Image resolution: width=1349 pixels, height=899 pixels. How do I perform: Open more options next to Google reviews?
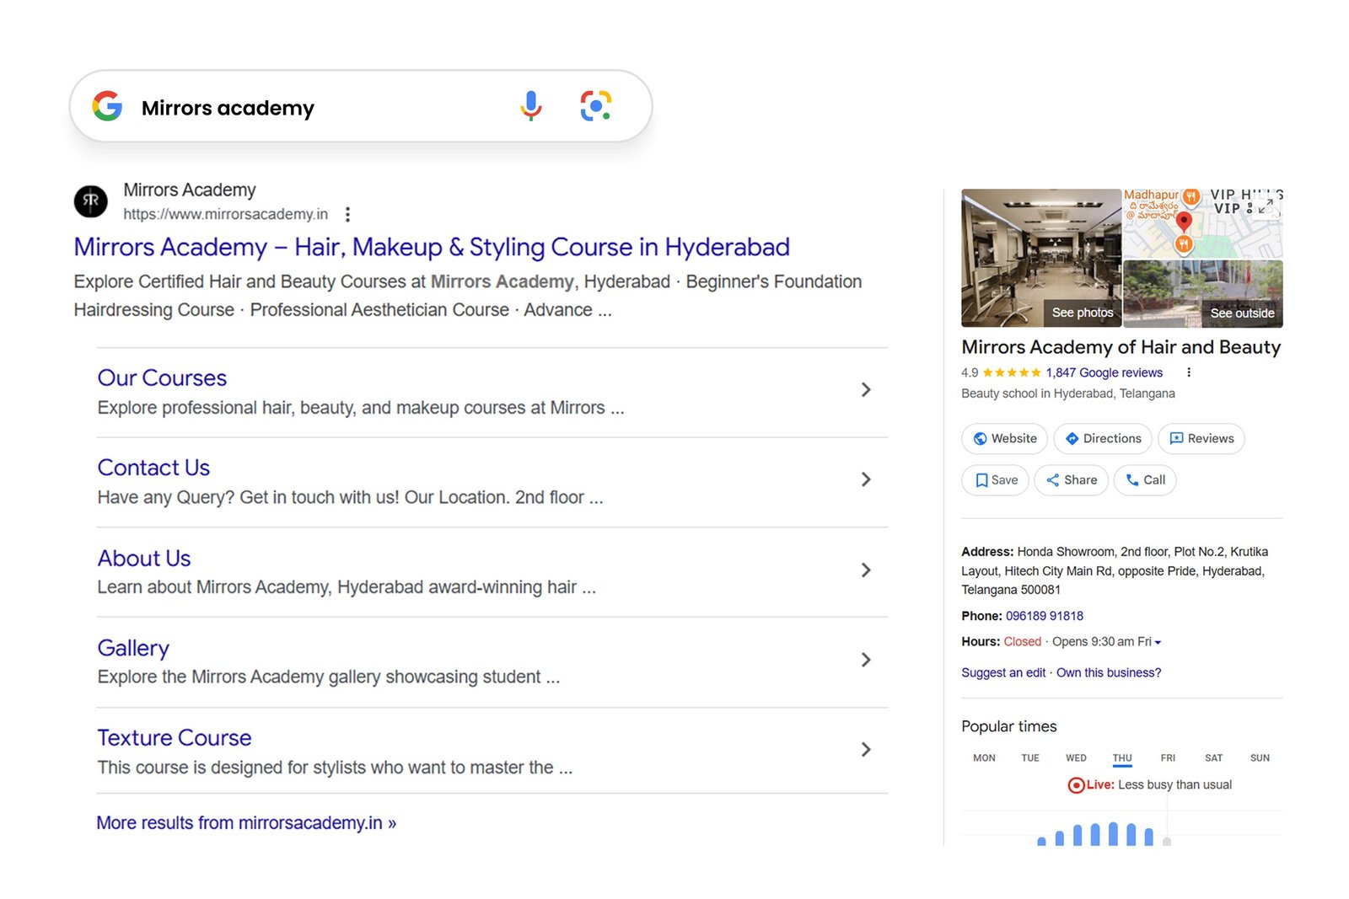[1189, 372]
